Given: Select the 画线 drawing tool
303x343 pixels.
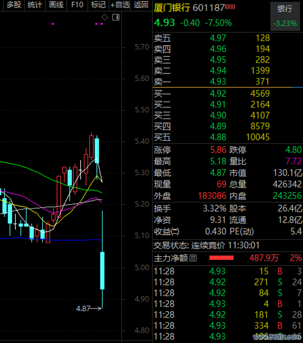Looking at the screenshot, I should tap(56, 5).
